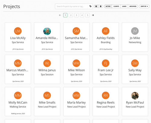Open the Marcus Matth... project name
Screen dimensions: 151x123
coord(17,70)
